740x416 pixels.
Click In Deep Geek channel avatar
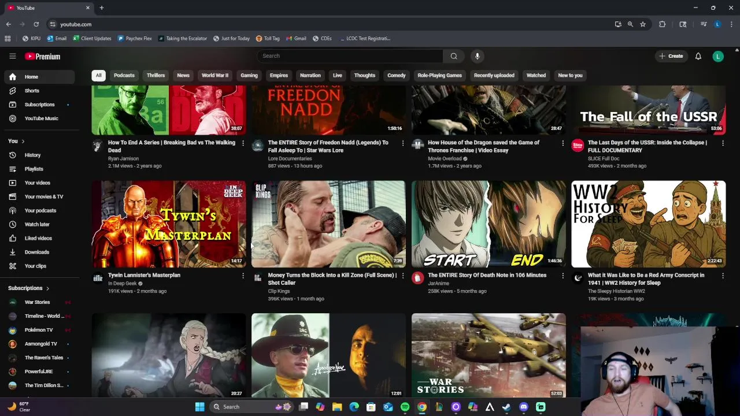[98, 278]
